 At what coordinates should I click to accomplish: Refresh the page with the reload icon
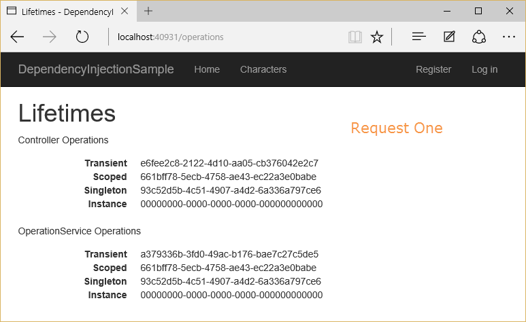82,37
